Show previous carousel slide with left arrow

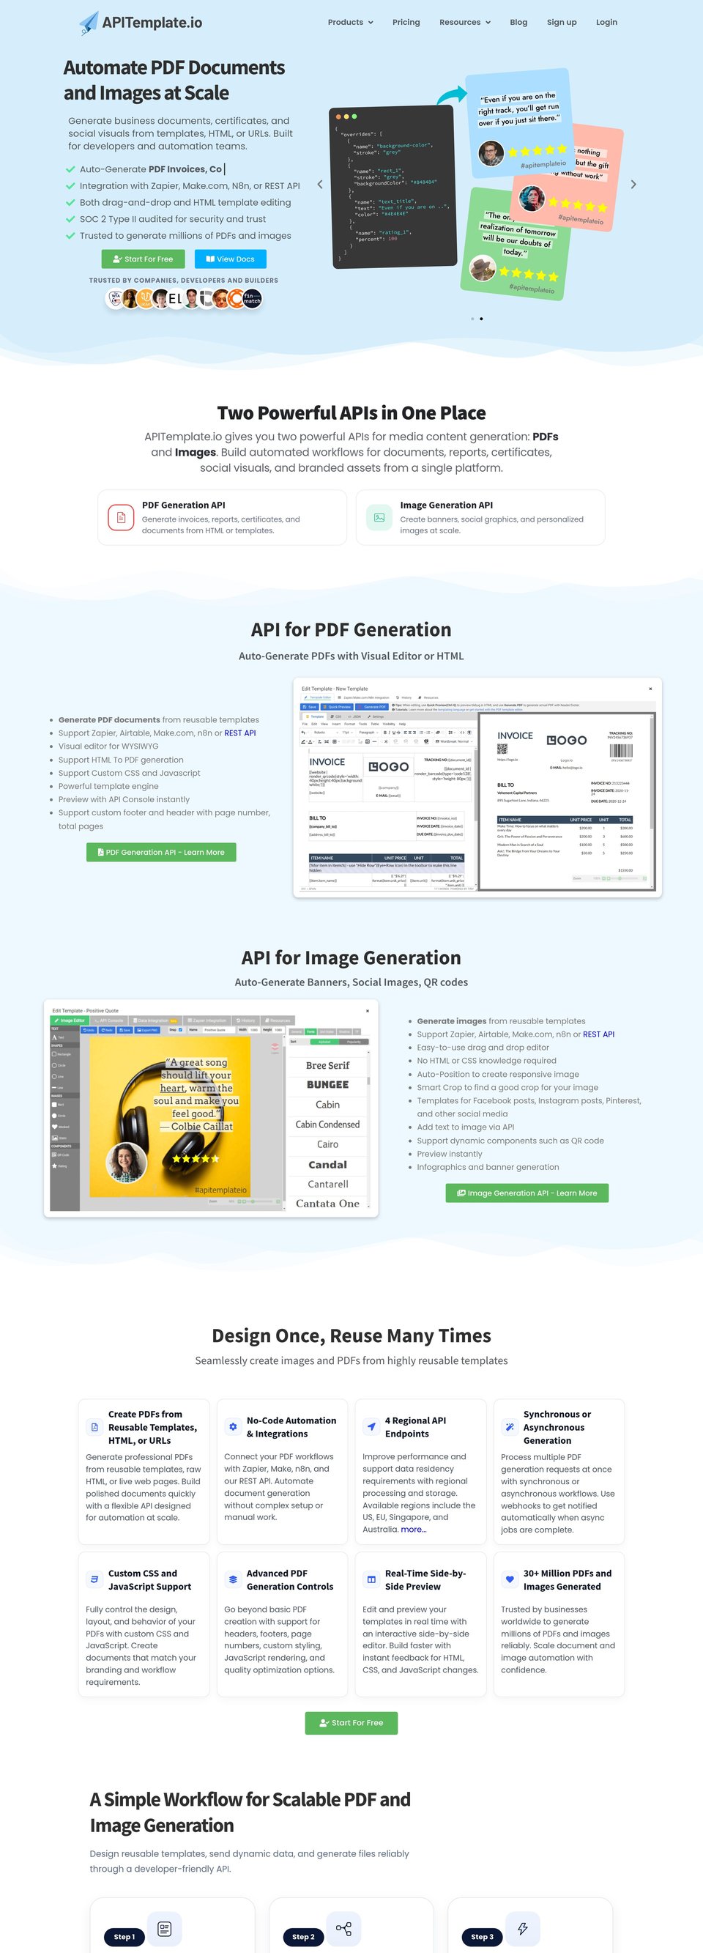320,184
